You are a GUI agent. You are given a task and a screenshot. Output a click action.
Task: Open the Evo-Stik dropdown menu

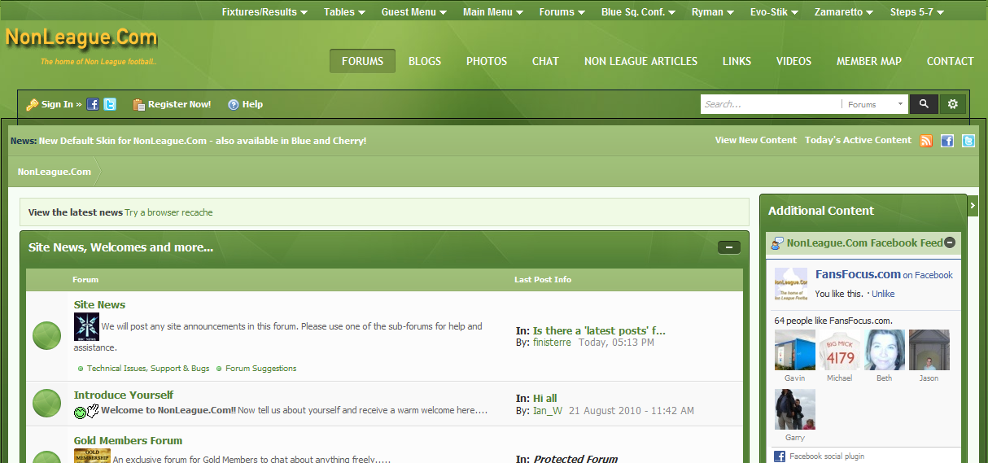pyautogui.click(x=774, y=12)
